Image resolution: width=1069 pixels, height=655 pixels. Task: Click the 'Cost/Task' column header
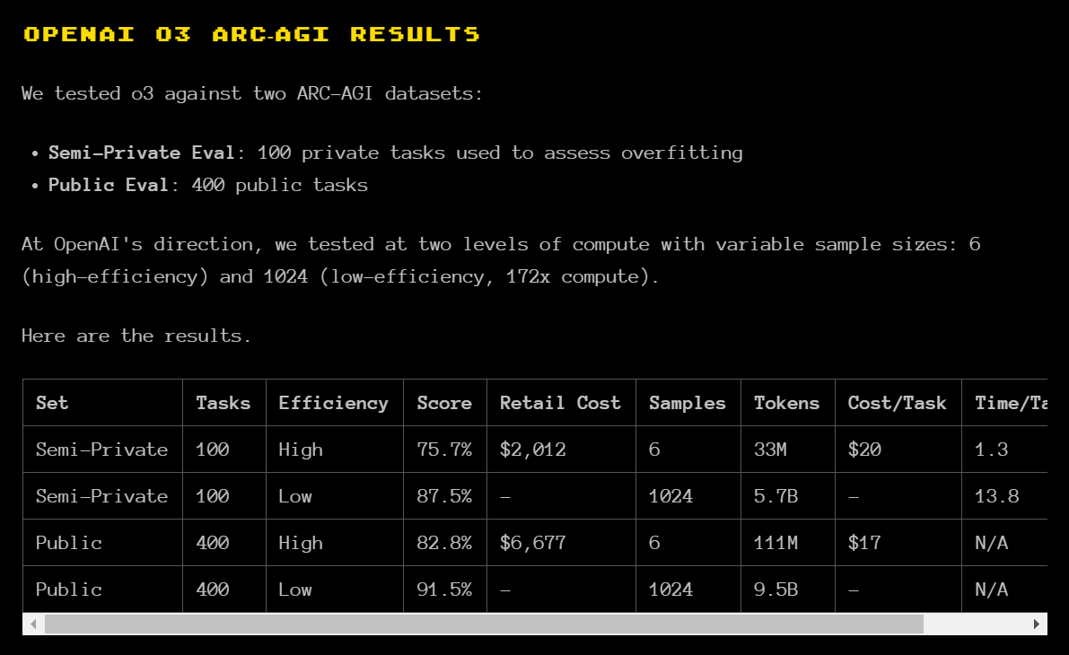(898, 403)
